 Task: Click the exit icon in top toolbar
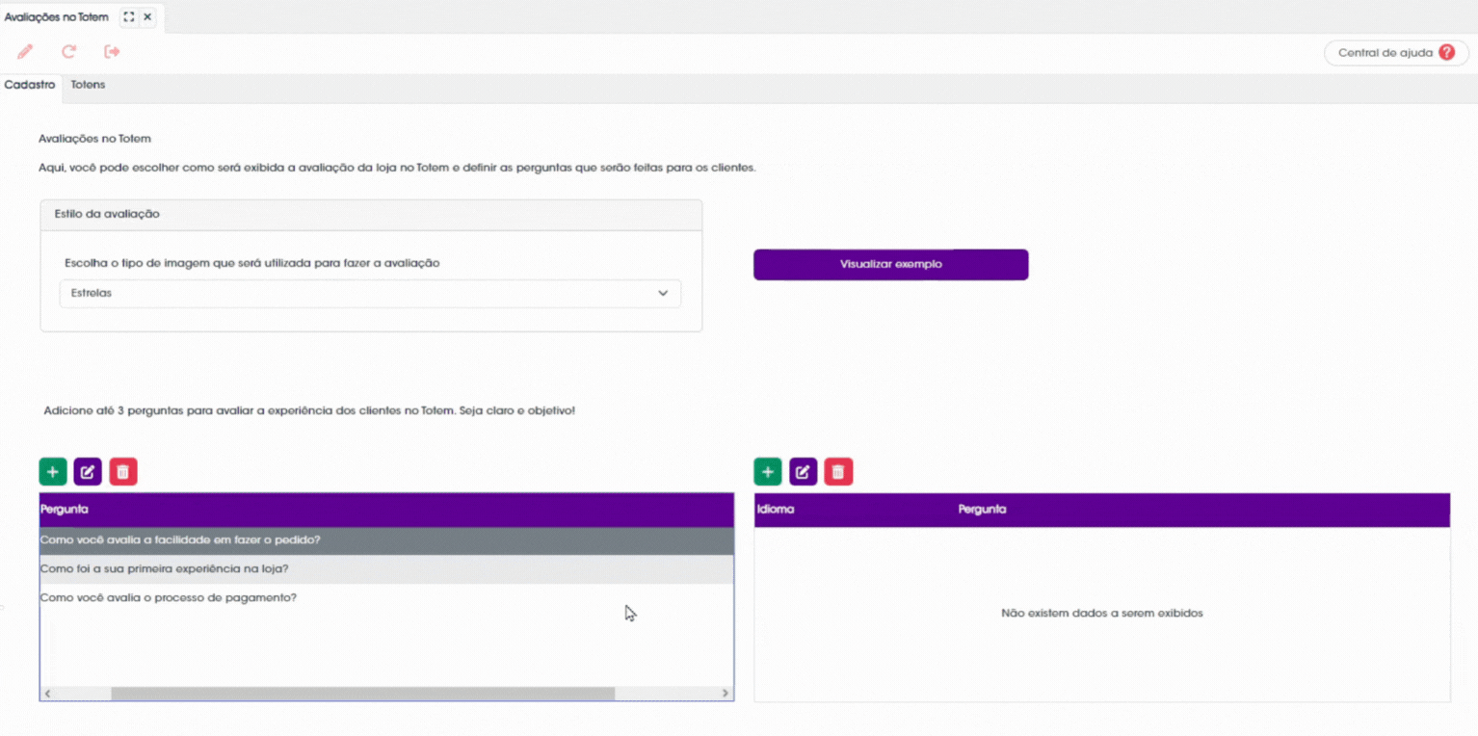tap(112, 52)
